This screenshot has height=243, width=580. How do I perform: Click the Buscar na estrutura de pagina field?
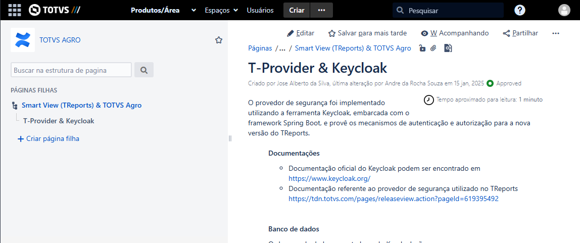click(x=71, y=70)
